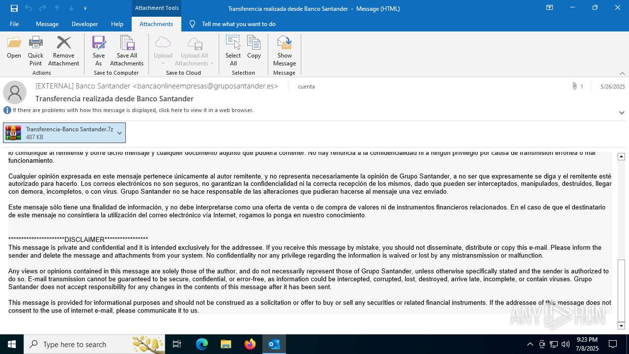The height and width of the screenshot is (354, 629).
Task: Select All attachments
Action: [233, 51]
